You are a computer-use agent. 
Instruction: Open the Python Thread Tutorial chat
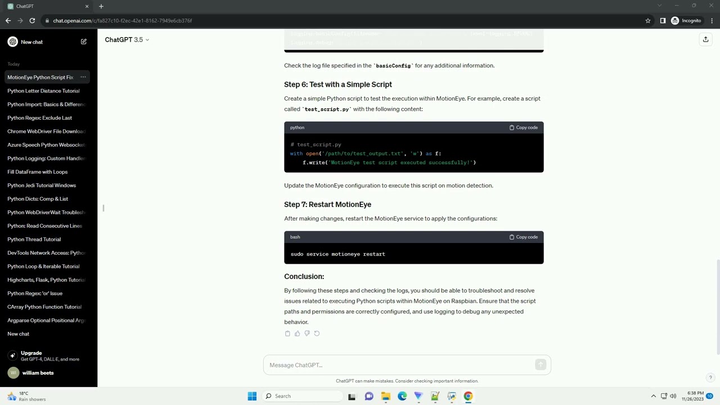pos(48,239)
